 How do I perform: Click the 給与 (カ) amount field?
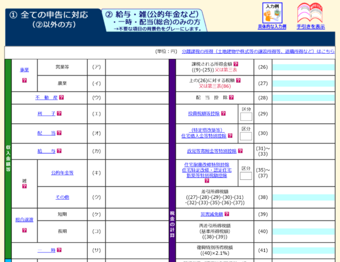click(x=137, y=151)
